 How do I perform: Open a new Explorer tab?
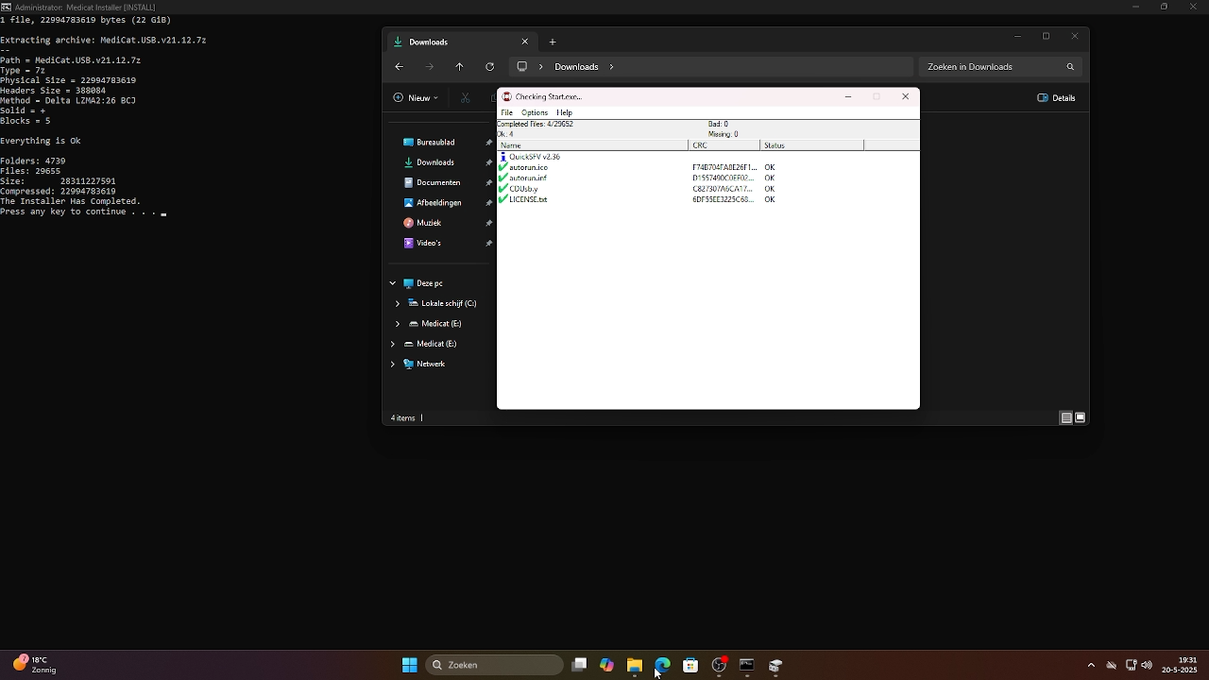coord(553,42)
